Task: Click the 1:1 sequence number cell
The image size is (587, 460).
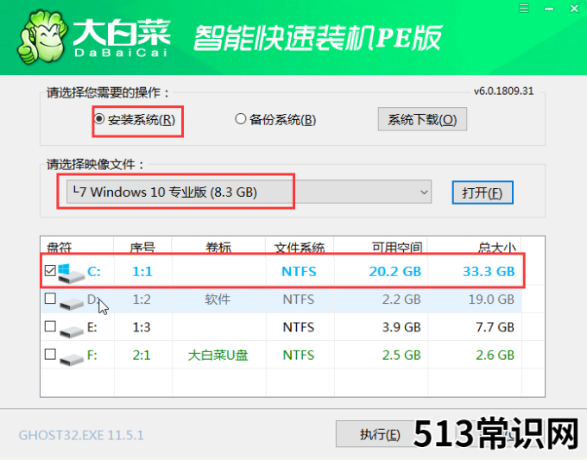Action: [x=142, y=271]
